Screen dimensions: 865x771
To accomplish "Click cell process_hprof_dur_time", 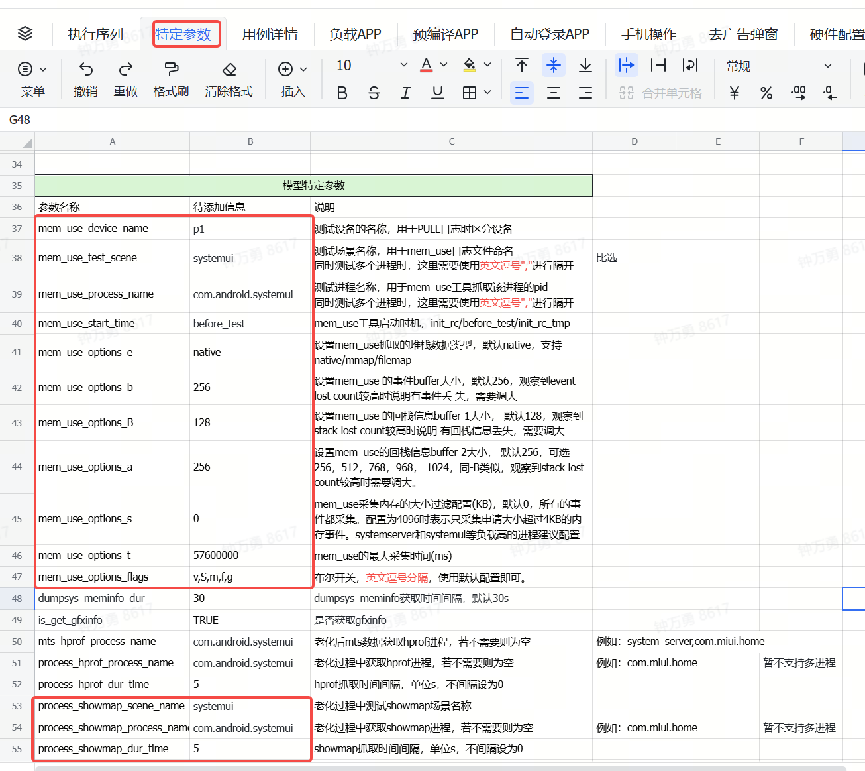I will (x=113, y=685).
